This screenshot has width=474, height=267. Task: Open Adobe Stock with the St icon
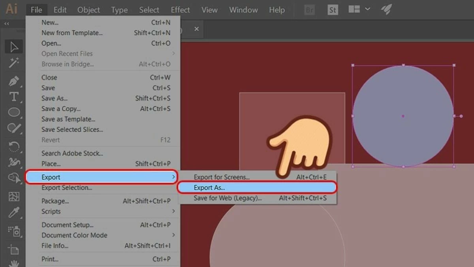(332, 10)
